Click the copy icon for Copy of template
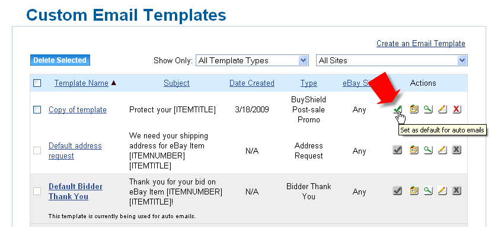Viewport: 501px width, 227px height. point(414,109)
